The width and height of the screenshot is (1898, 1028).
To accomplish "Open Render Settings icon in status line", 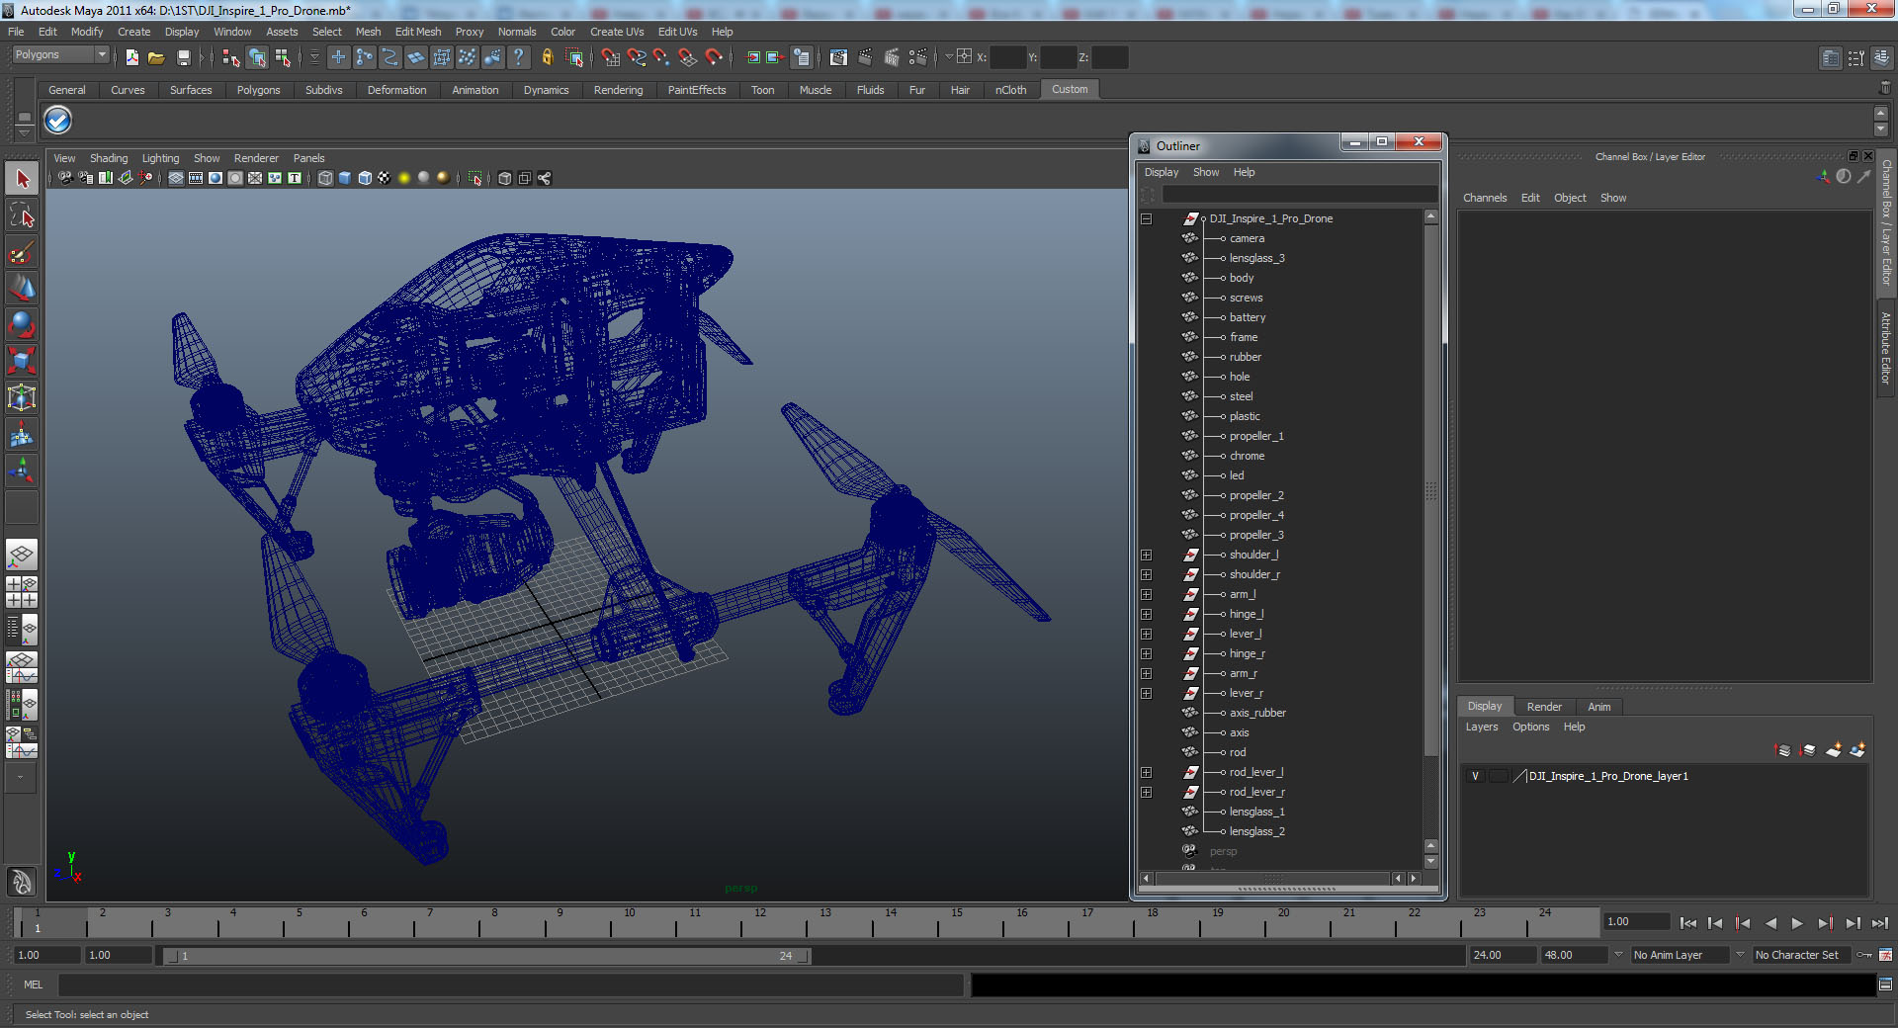I will 916,57.
